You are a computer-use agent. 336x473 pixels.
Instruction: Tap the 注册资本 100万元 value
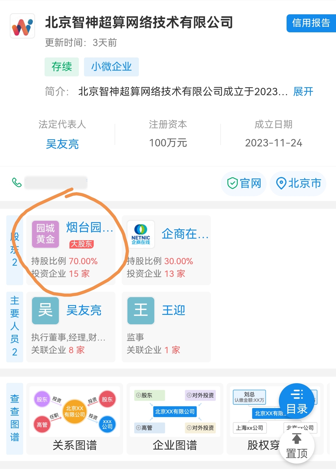168,143
